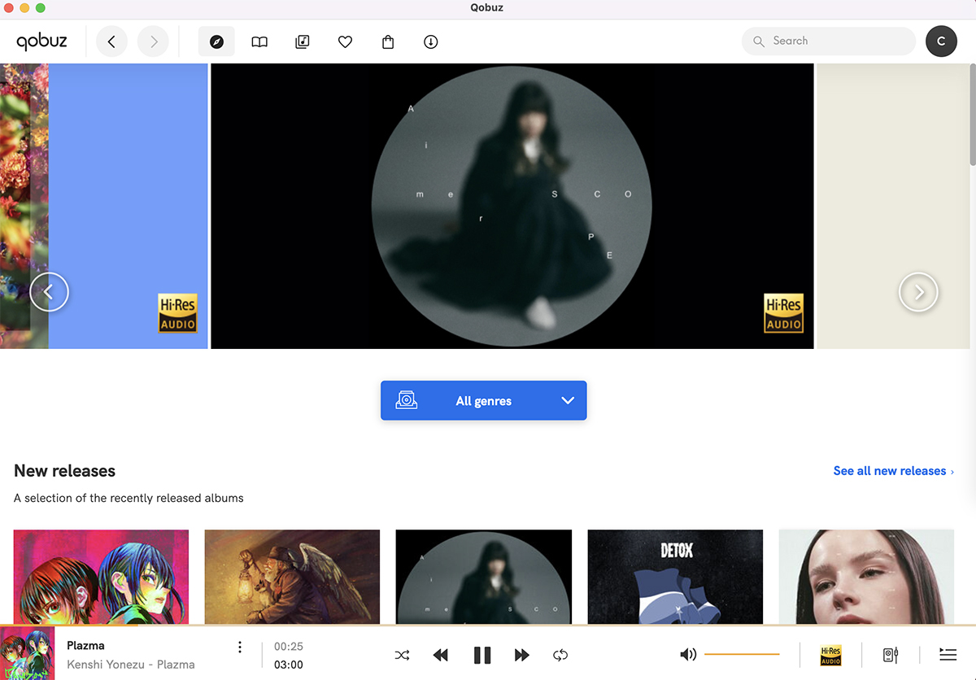
Task: Open Purchases shopping bag icon
Action: click(388, 41)
